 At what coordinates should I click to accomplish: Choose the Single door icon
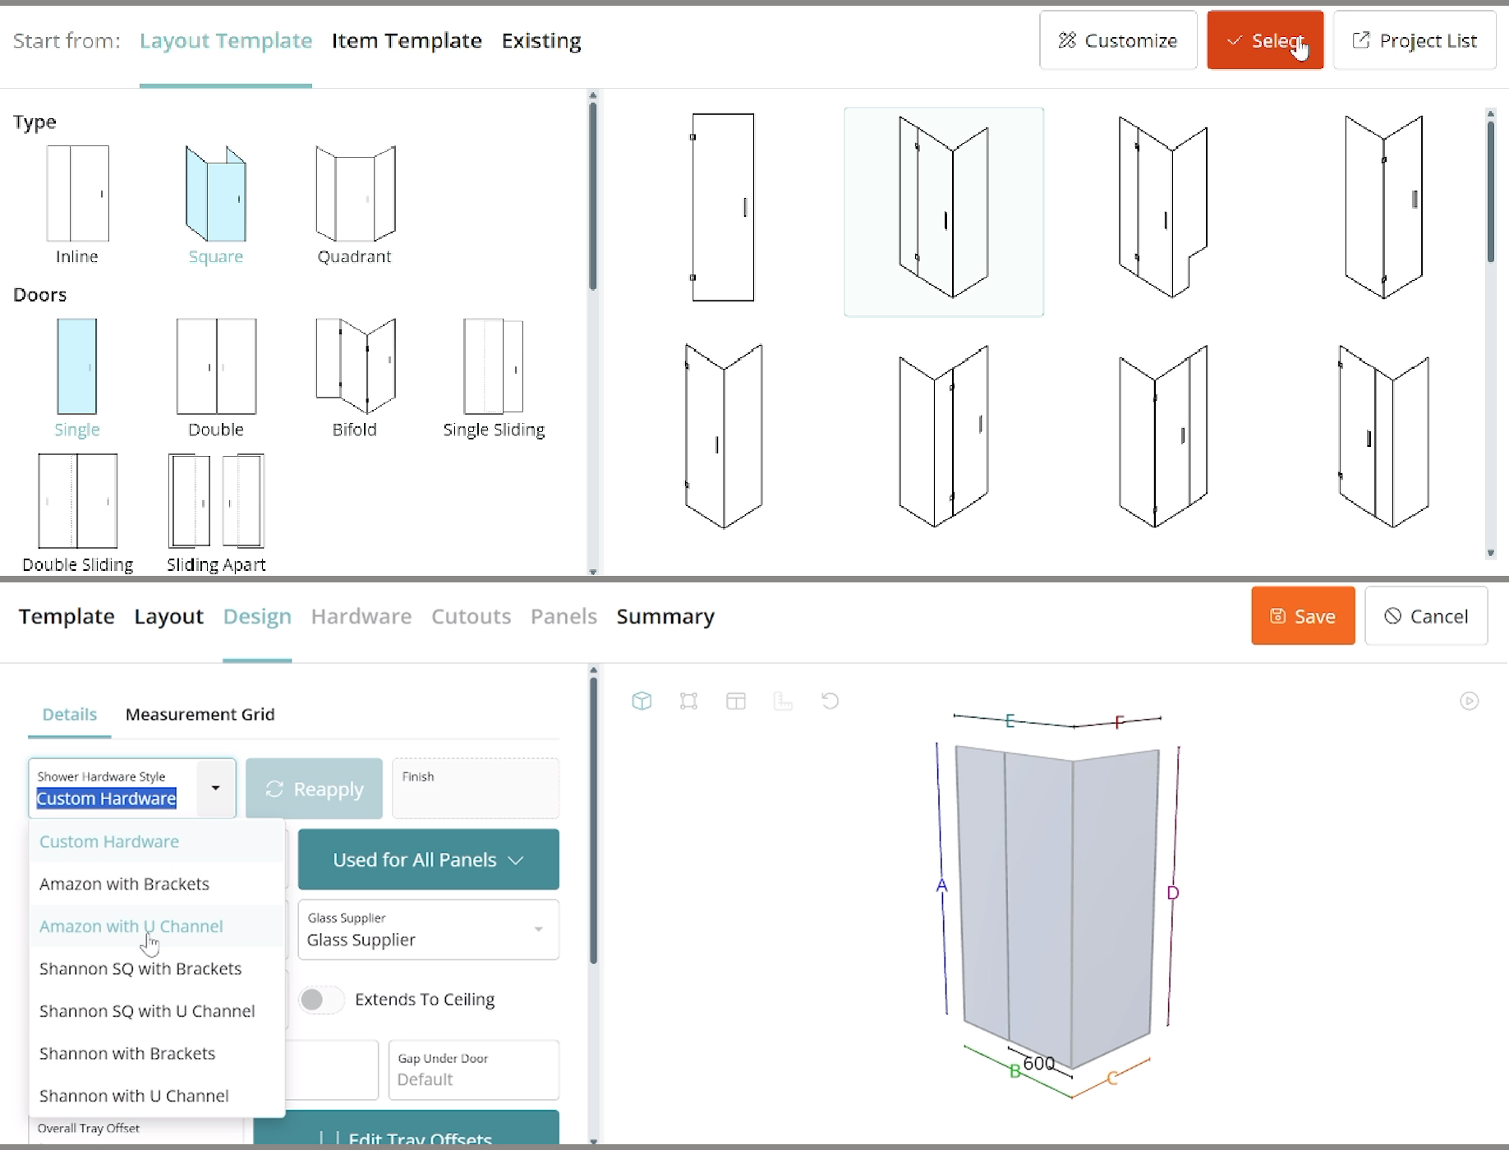point(76,366)
